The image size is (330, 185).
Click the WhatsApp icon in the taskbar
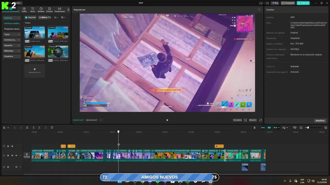pos(188,182)
